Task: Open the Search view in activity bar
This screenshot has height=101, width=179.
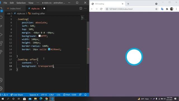Action: (x=1, y=17)
